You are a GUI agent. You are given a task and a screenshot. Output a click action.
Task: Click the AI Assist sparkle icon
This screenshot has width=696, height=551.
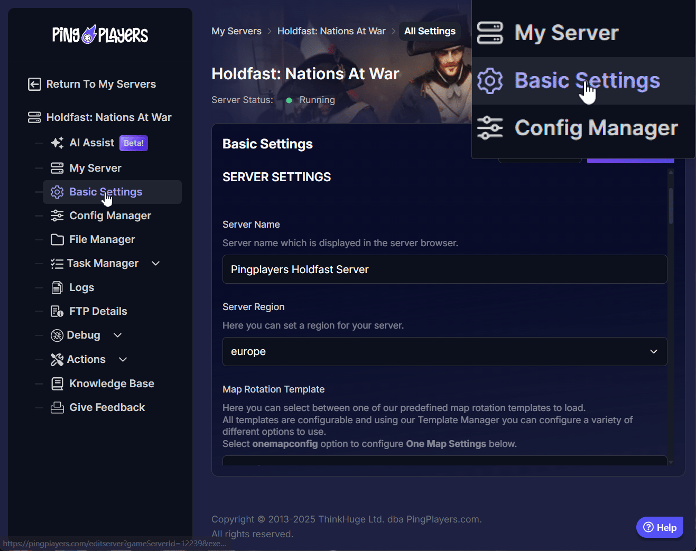pyautogui.click(x=57, y=143)
